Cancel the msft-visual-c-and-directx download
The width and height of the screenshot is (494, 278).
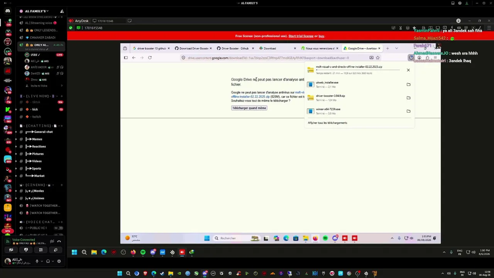coord(408,70)
